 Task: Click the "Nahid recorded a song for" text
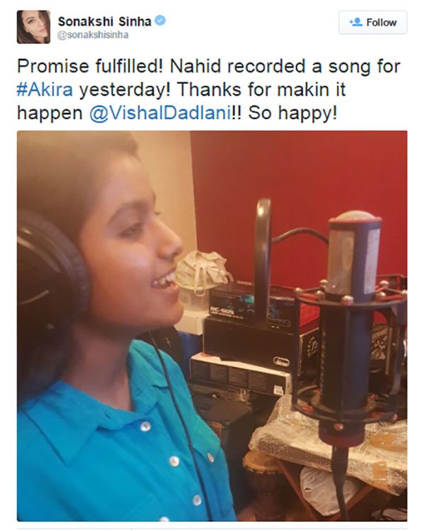[x=285, y=67]
